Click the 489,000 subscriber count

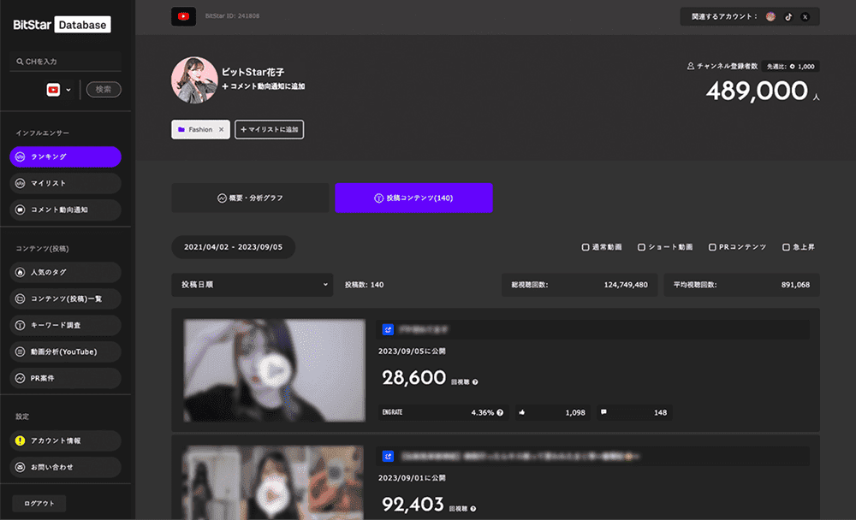pyautogui.click(x=757, y=91)
